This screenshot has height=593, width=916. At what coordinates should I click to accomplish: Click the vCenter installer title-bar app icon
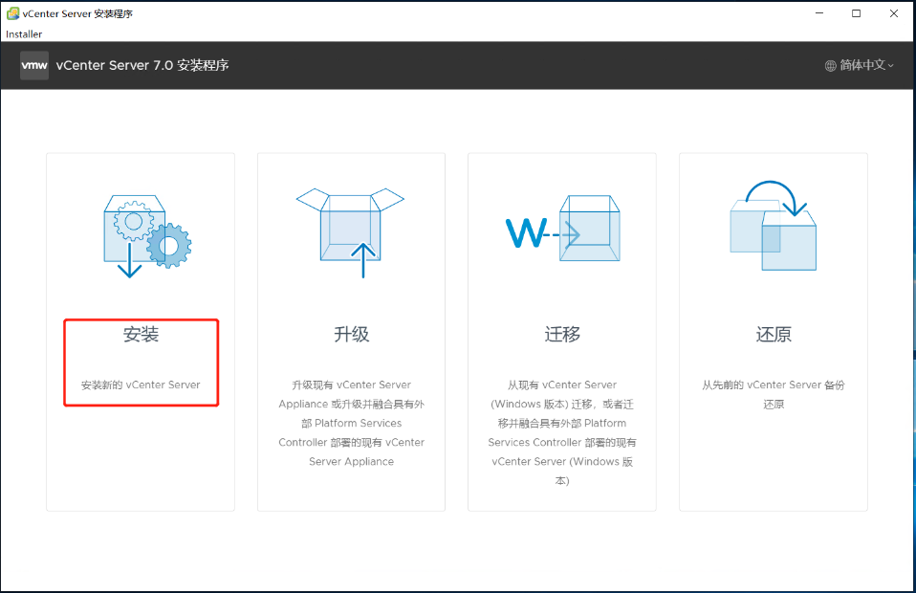(12, 13)
